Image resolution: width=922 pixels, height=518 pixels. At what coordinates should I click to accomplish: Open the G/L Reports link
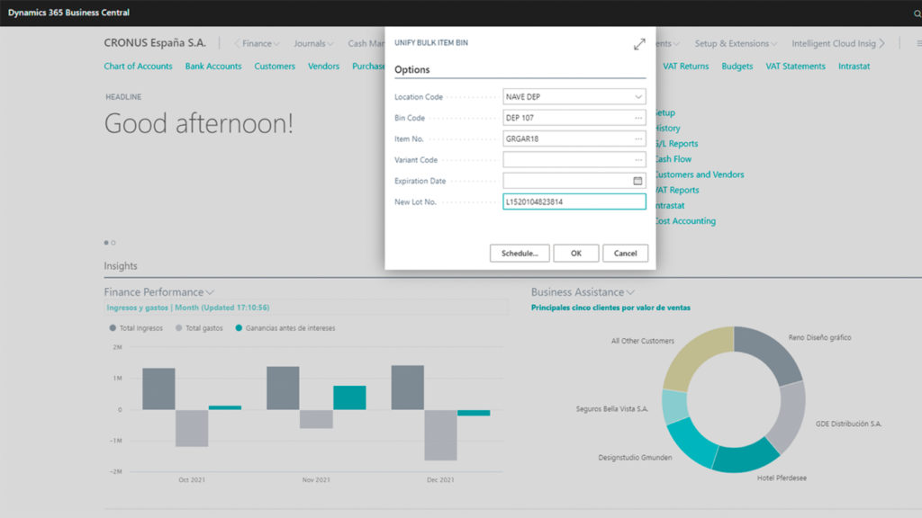tap(677, 143)
